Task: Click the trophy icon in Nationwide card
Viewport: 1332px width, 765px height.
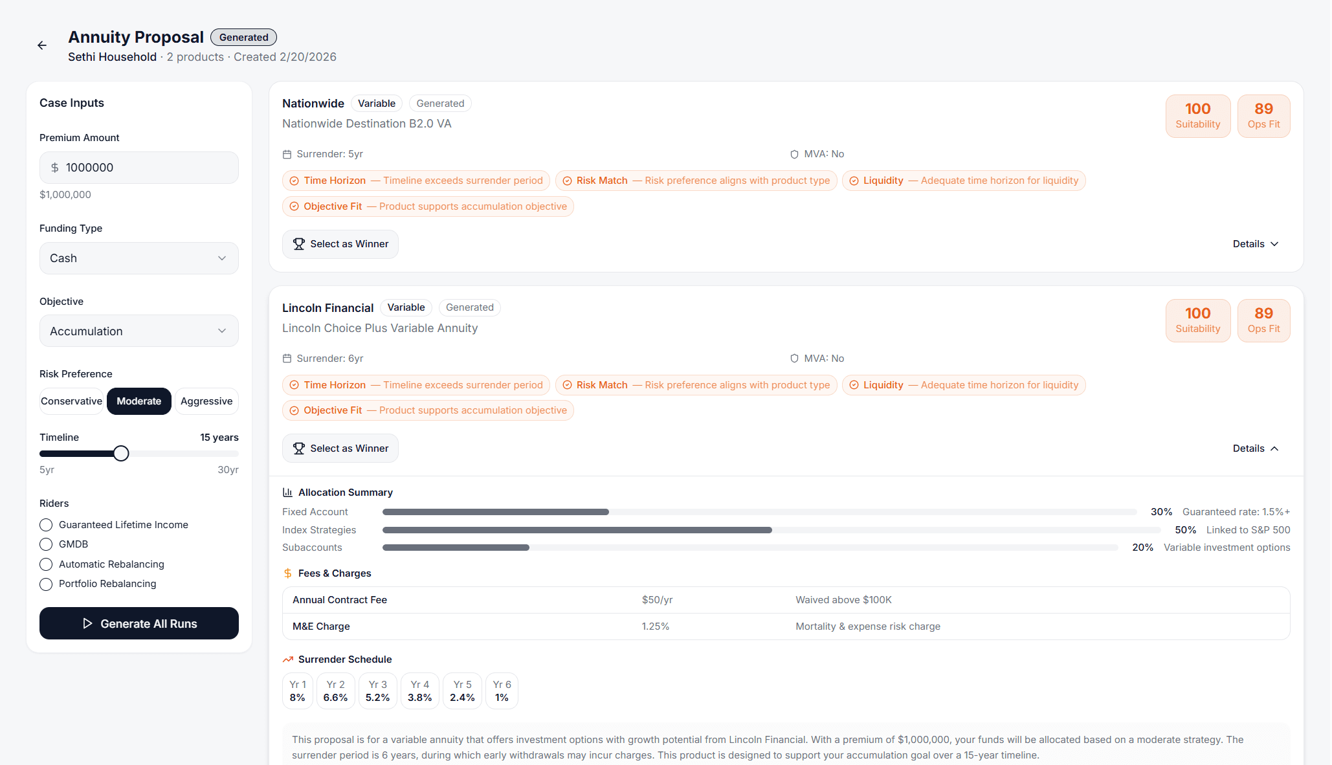Action: coord(299,244)
